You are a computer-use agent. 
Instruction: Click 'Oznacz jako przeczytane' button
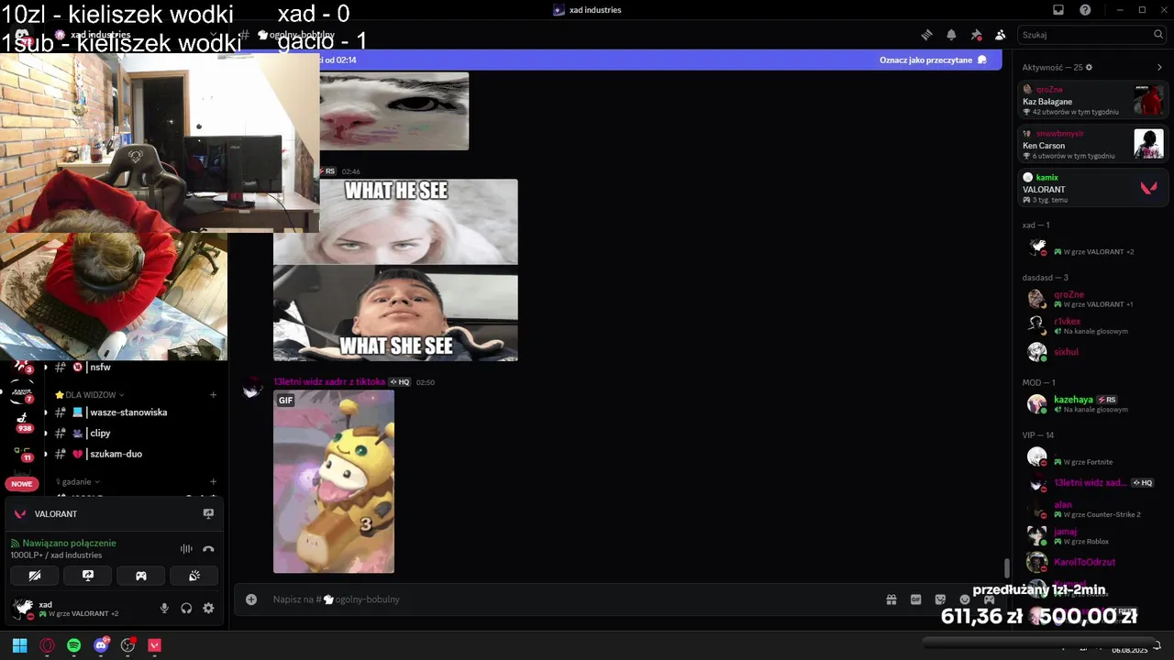[x=933, y=60]
